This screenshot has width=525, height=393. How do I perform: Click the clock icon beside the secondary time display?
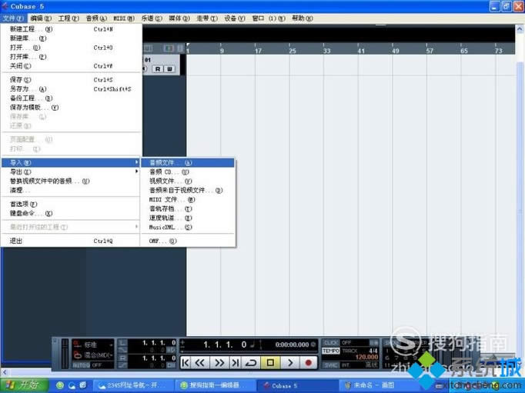[313, 345]
